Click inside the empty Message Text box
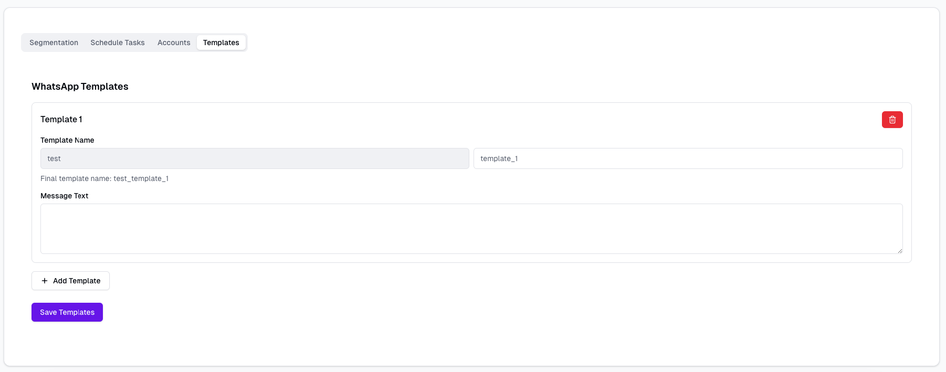Viewport: 946px width, 372px height. pyautogui.click(x=471, y=228)
